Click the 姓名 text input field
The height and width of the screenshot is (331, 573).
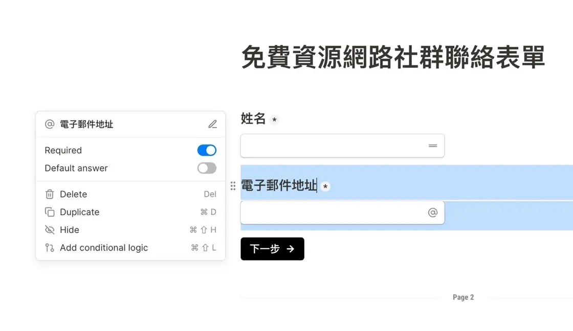pyautogui.click(x=342, y=146)
